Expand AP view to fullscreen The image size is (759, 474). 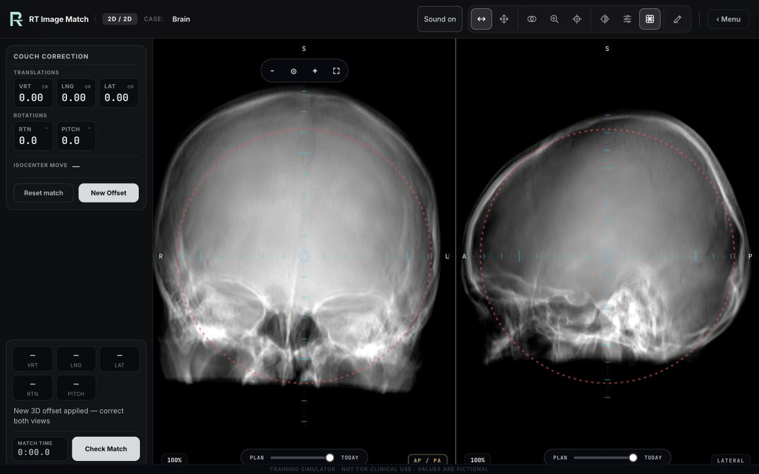(x=336, y=71)
